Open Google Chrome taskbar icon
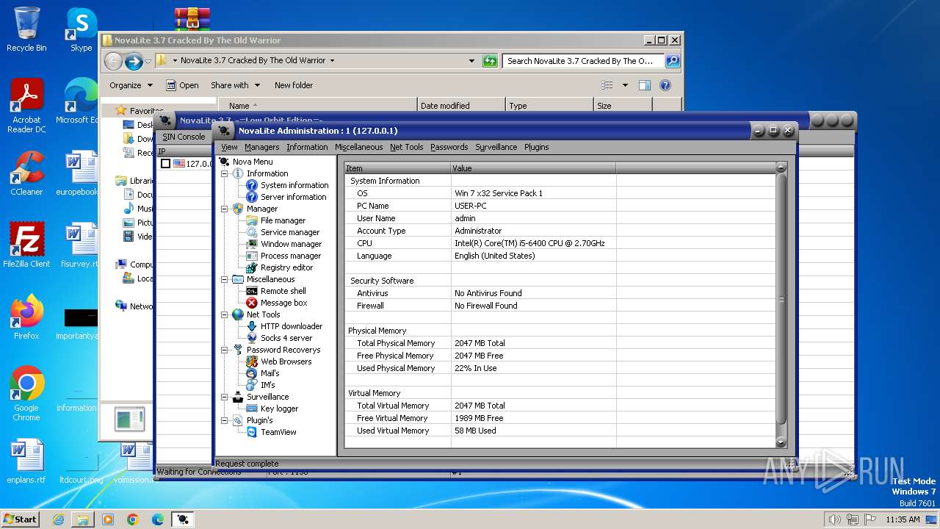The image size is (940, 529). [133, 519]
